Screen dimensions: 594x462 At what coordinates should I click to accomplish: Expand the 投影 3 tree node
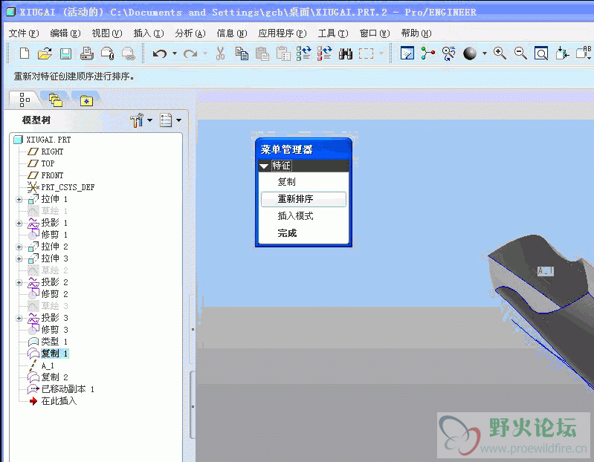pos(19,318)
